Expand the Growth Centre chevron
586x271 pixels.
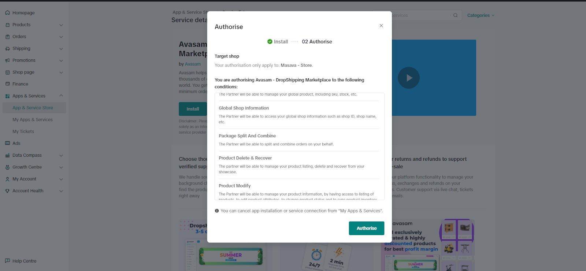coord(61,167)
